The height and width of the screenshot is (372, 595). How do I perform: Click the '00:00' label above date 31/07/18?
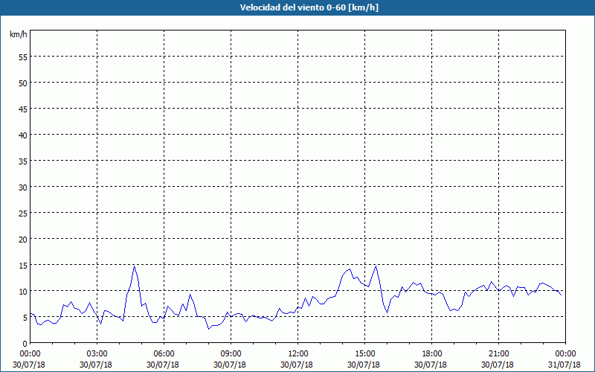coord(565,354)
